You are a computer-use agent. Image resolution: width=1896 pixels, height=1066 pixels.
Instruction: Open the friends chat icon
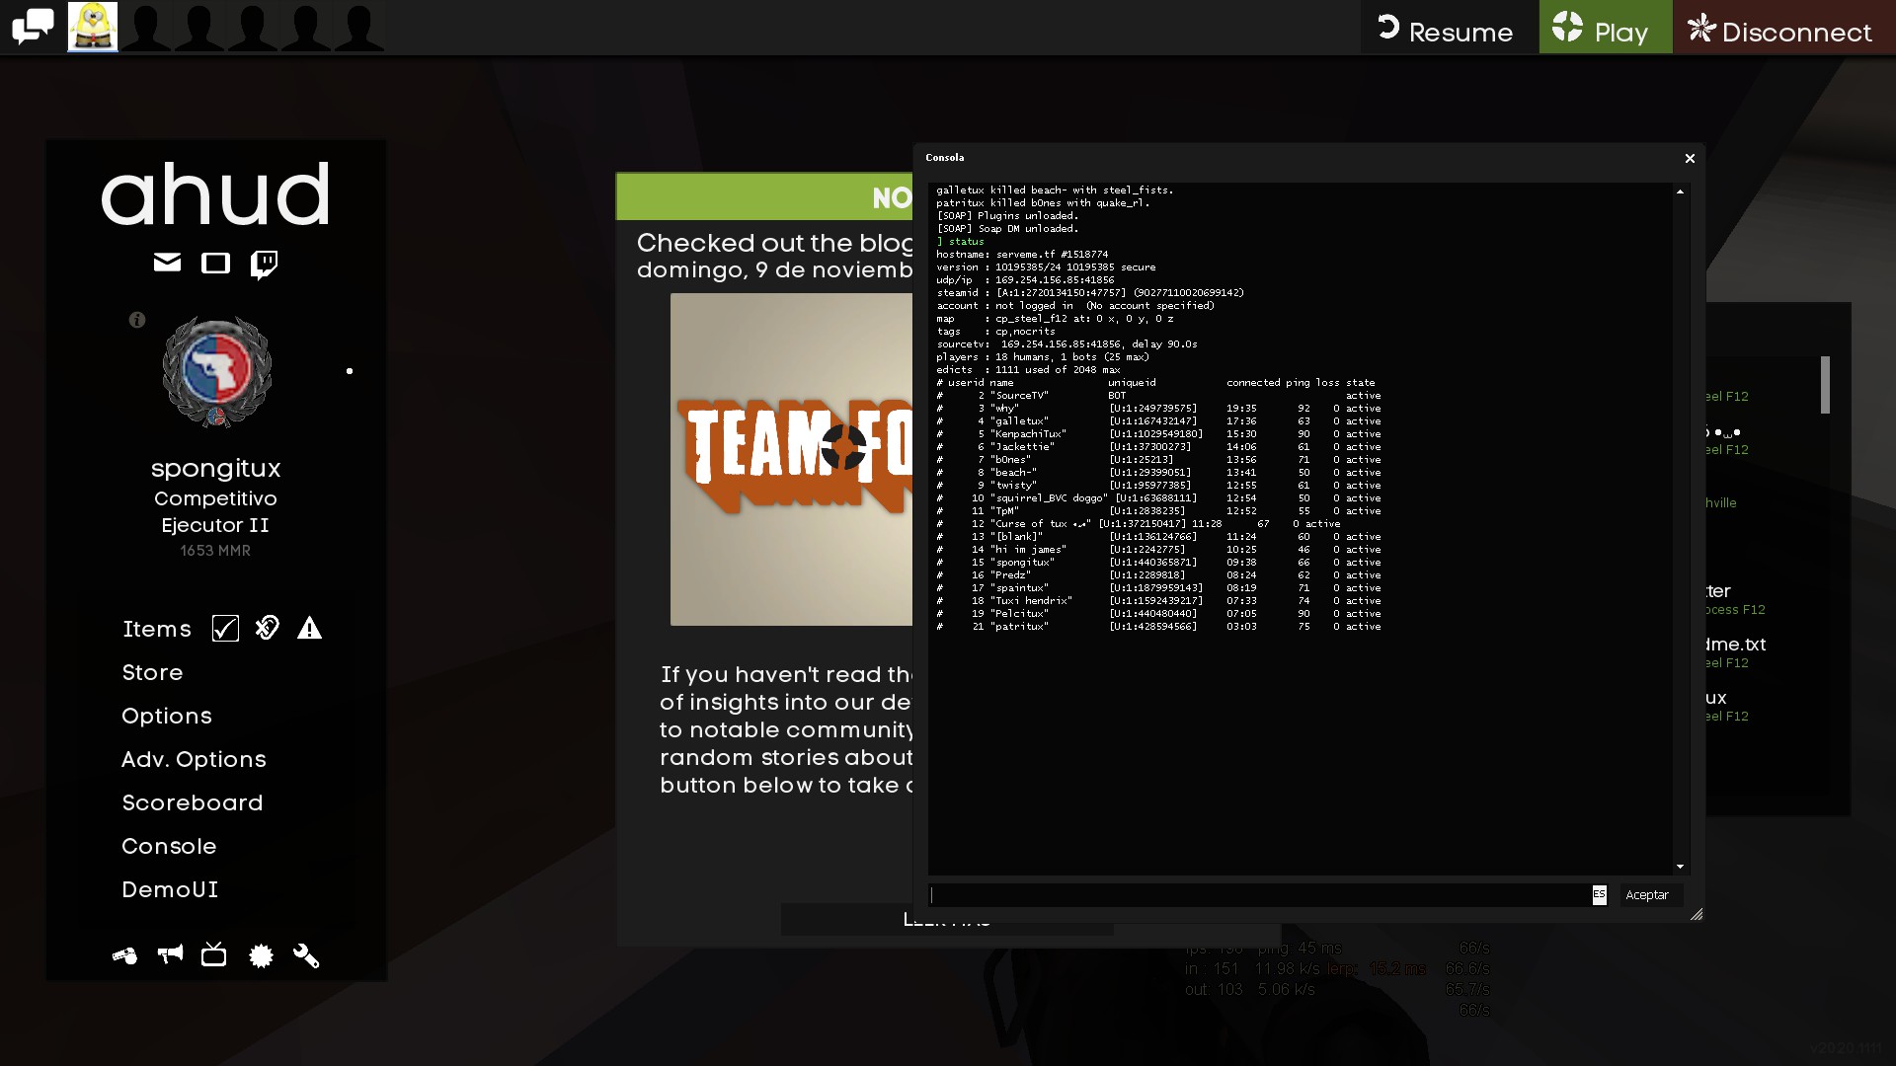click(33, 27)
